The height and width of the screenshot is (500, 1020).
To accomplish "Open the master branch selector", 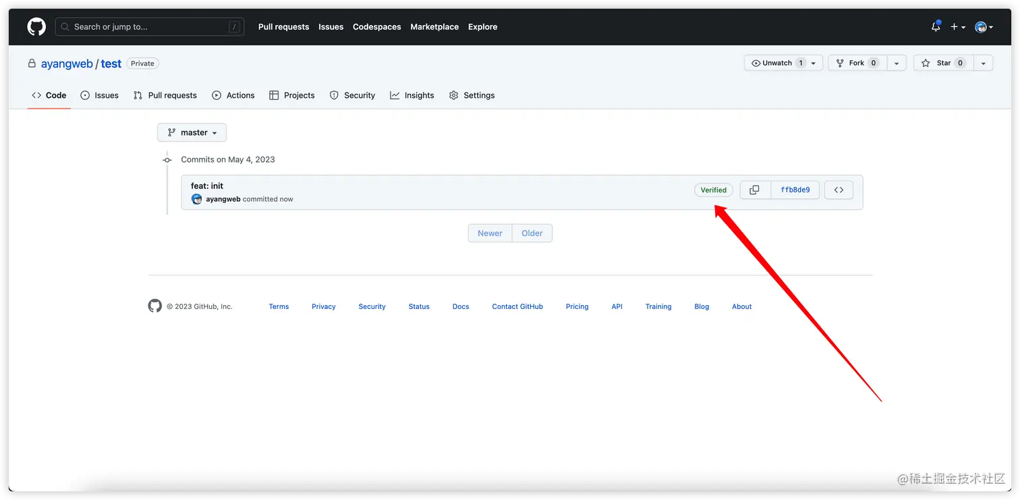I will [x=192, y=133].
